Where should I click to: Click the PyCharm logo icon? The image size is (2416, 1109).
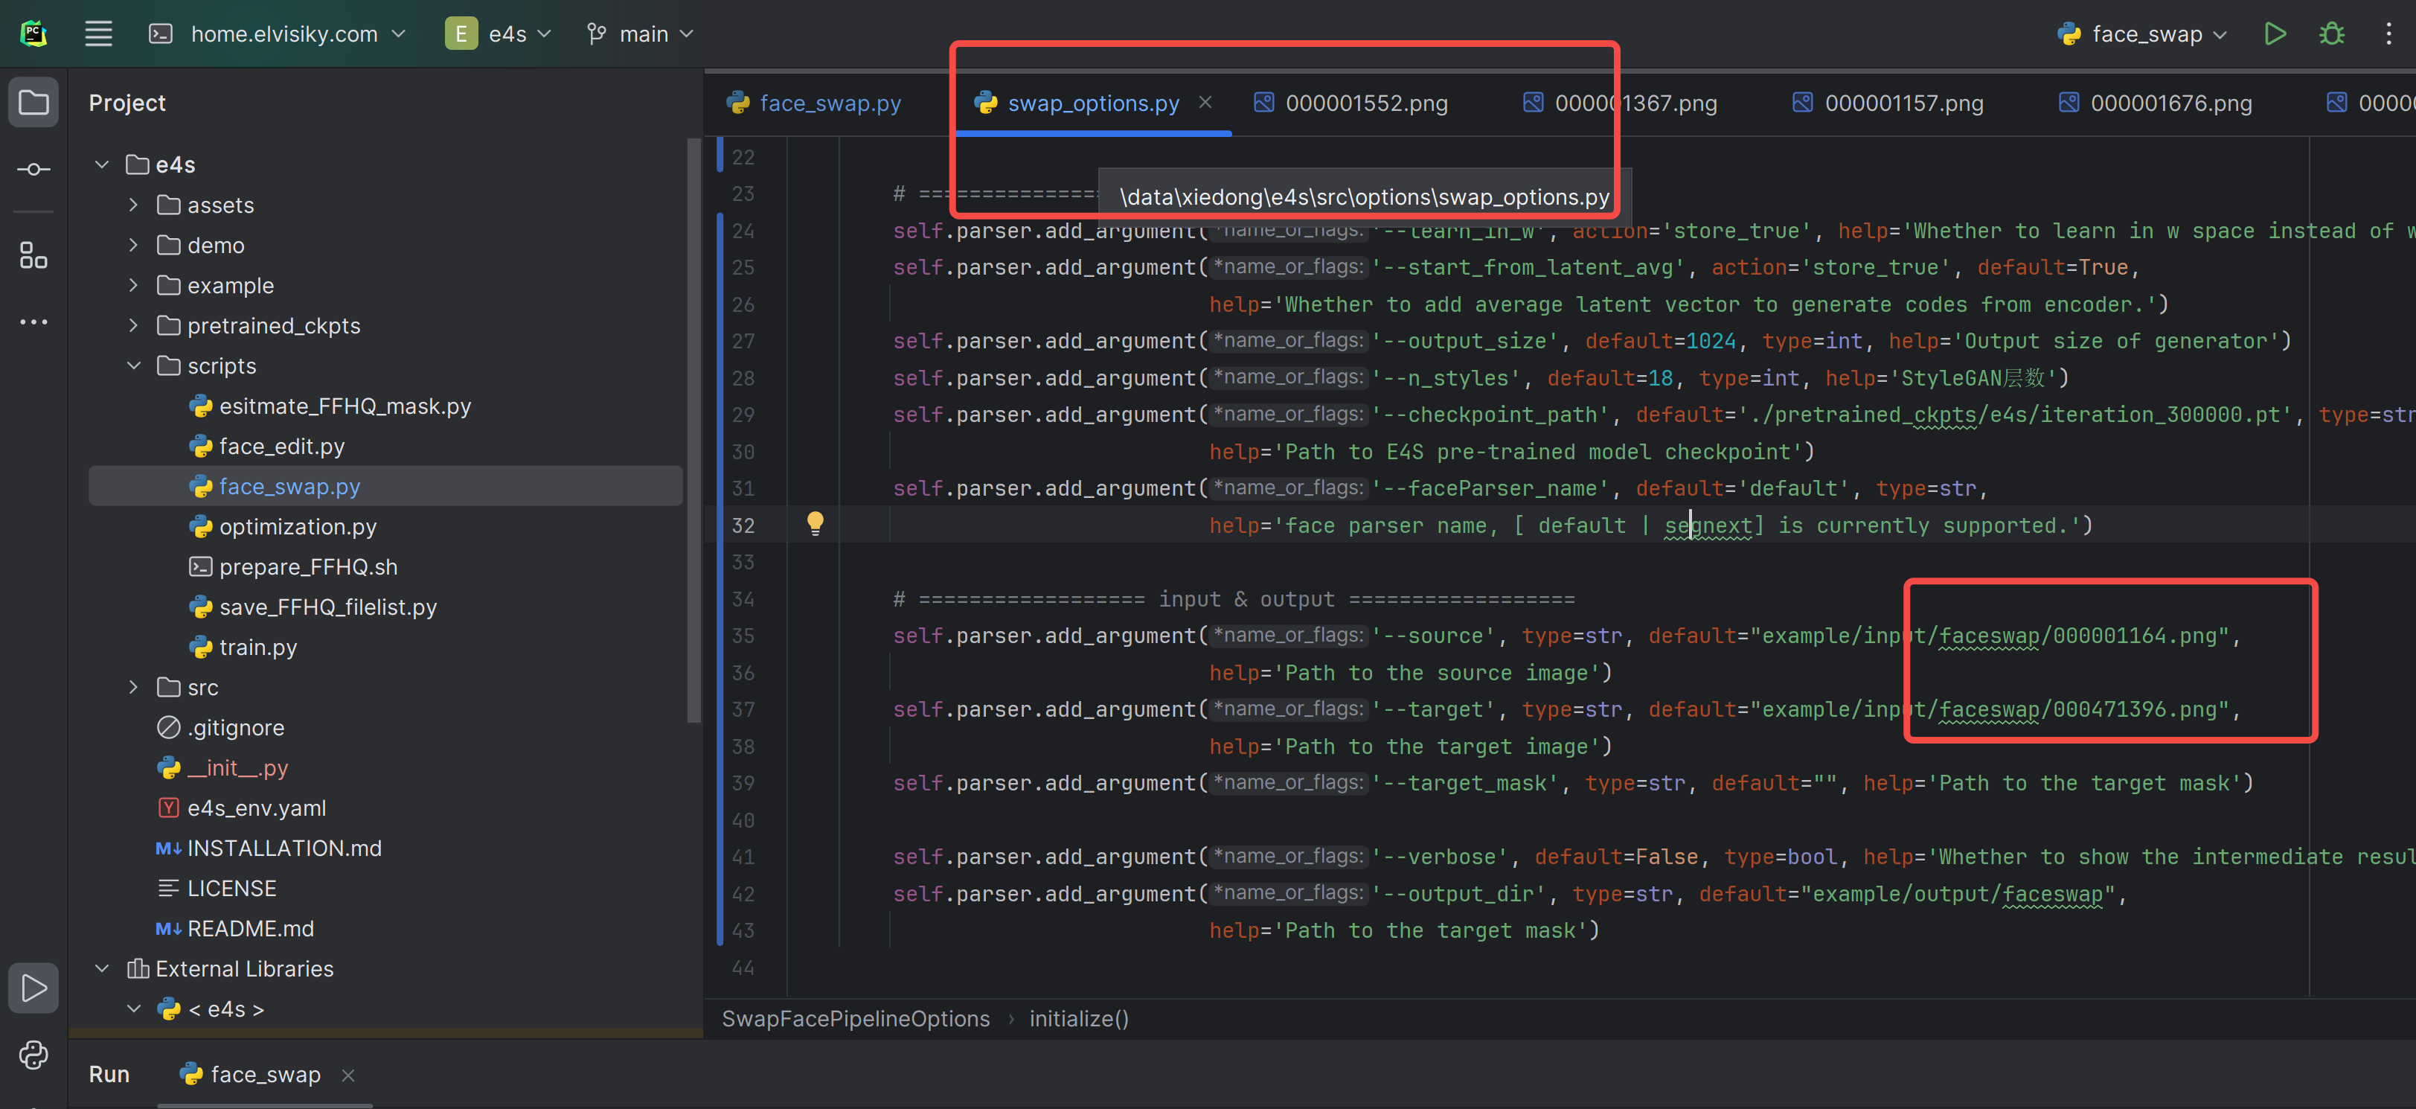pyautogui.click(x=33, y=35)
